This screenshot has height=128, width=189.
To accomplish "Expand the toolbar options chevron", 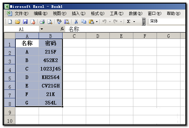I will coord(144,22).
